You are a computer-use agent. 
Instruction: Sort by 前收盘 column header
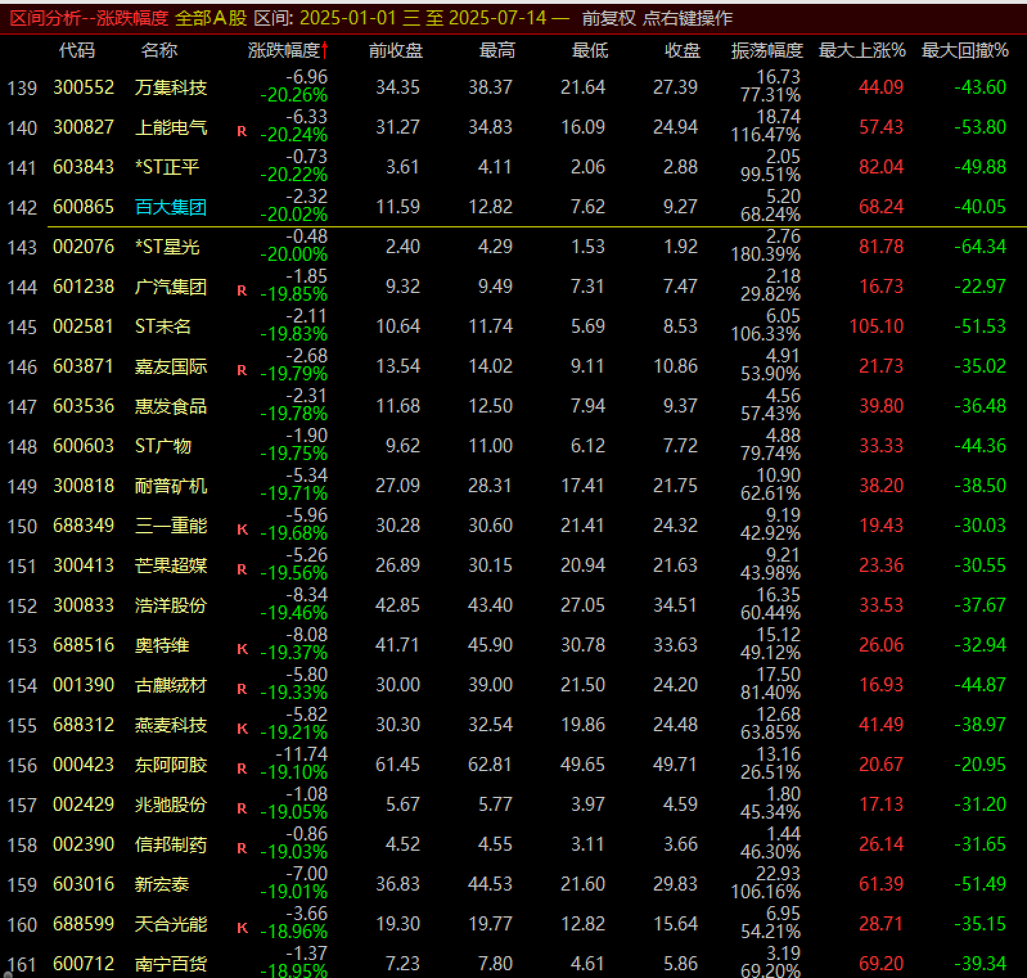click(x=396, y=50)
